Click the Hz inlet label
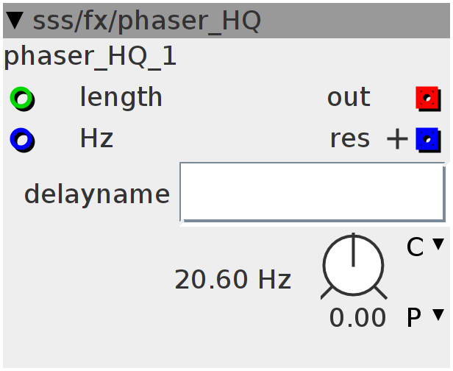 (96, 138)
